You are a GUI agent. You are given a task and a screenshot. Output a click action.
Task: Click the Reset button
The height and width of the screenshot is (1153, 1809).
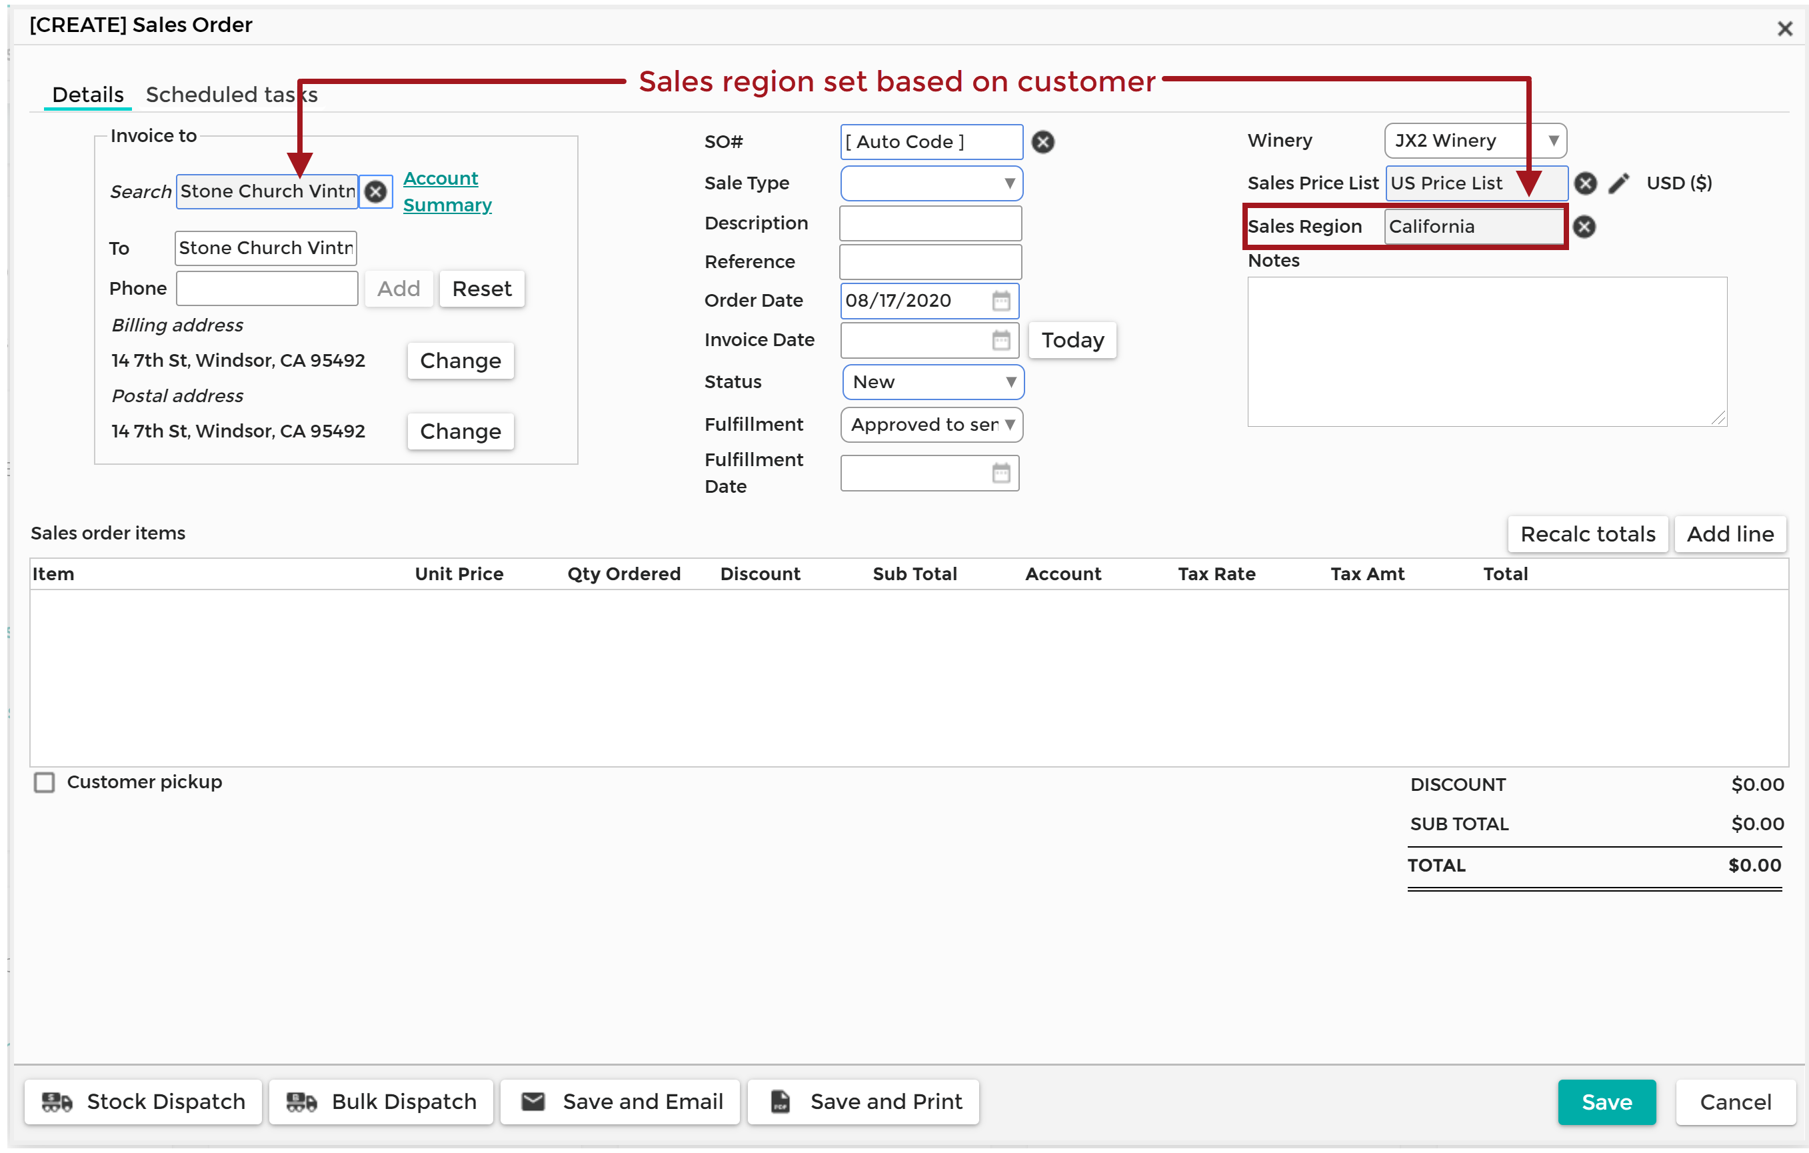coord(481,289)
